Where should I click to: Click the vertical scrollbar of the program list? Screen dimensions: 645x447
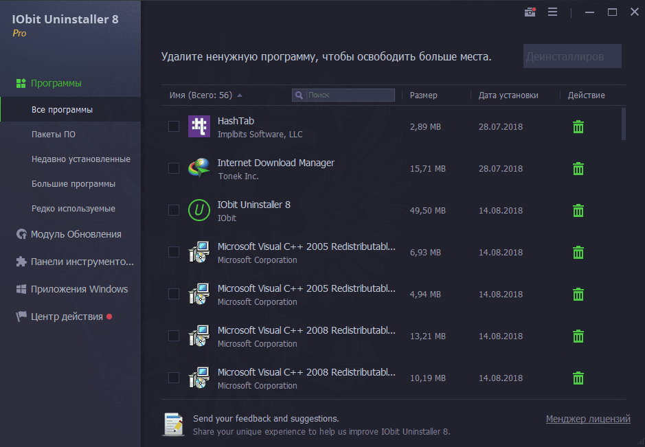624,124
